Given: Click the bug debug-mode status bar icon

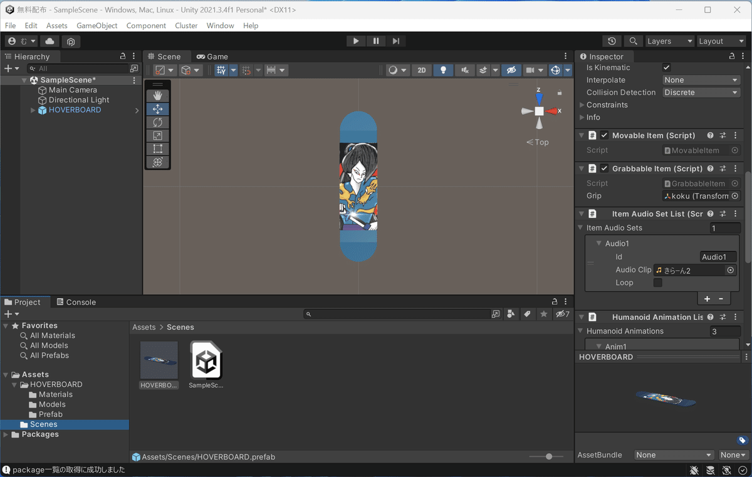Looking at the screenshot, I should (x=694, y=470).
